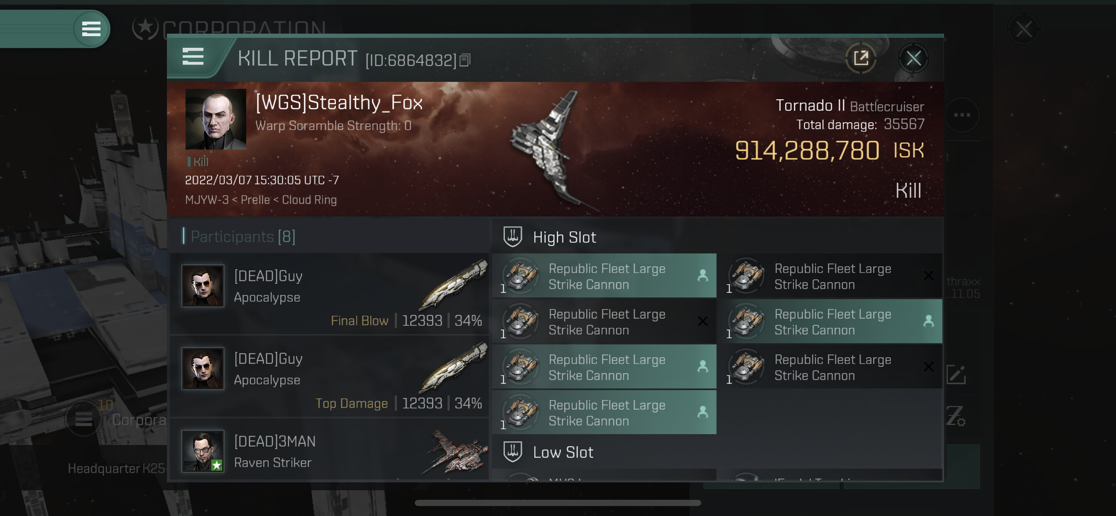Copy the kill report ID
Viewport: 1116px width, 516px height.
(465, 60)
